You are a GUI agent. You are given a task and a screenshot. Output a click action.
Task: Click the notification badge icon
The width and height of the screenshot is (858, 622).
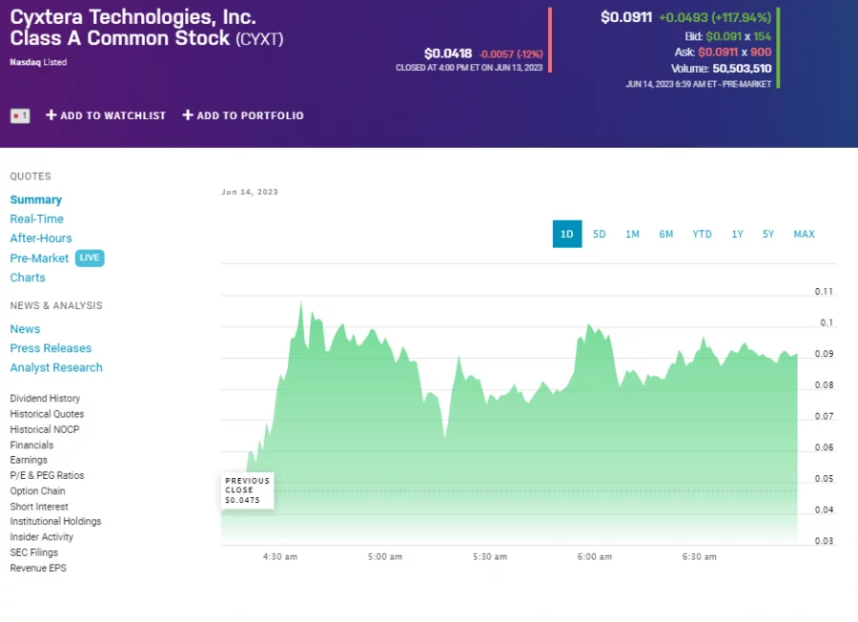tap(20, 115)
